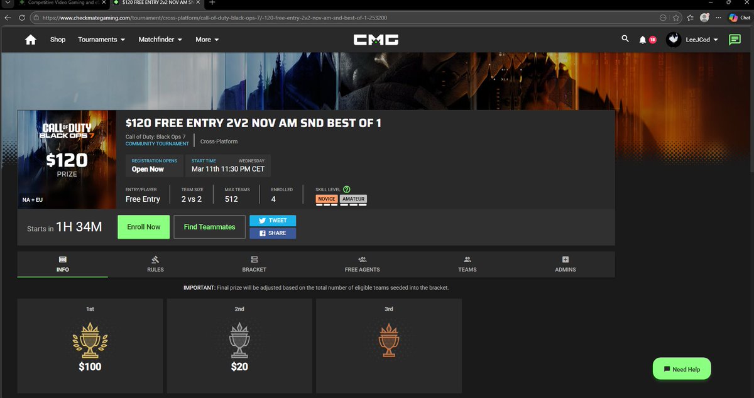Select the $120 FREE ENTRY browser tab
Image resolution: width=754 pixels, height=398 pixels.
157,3
